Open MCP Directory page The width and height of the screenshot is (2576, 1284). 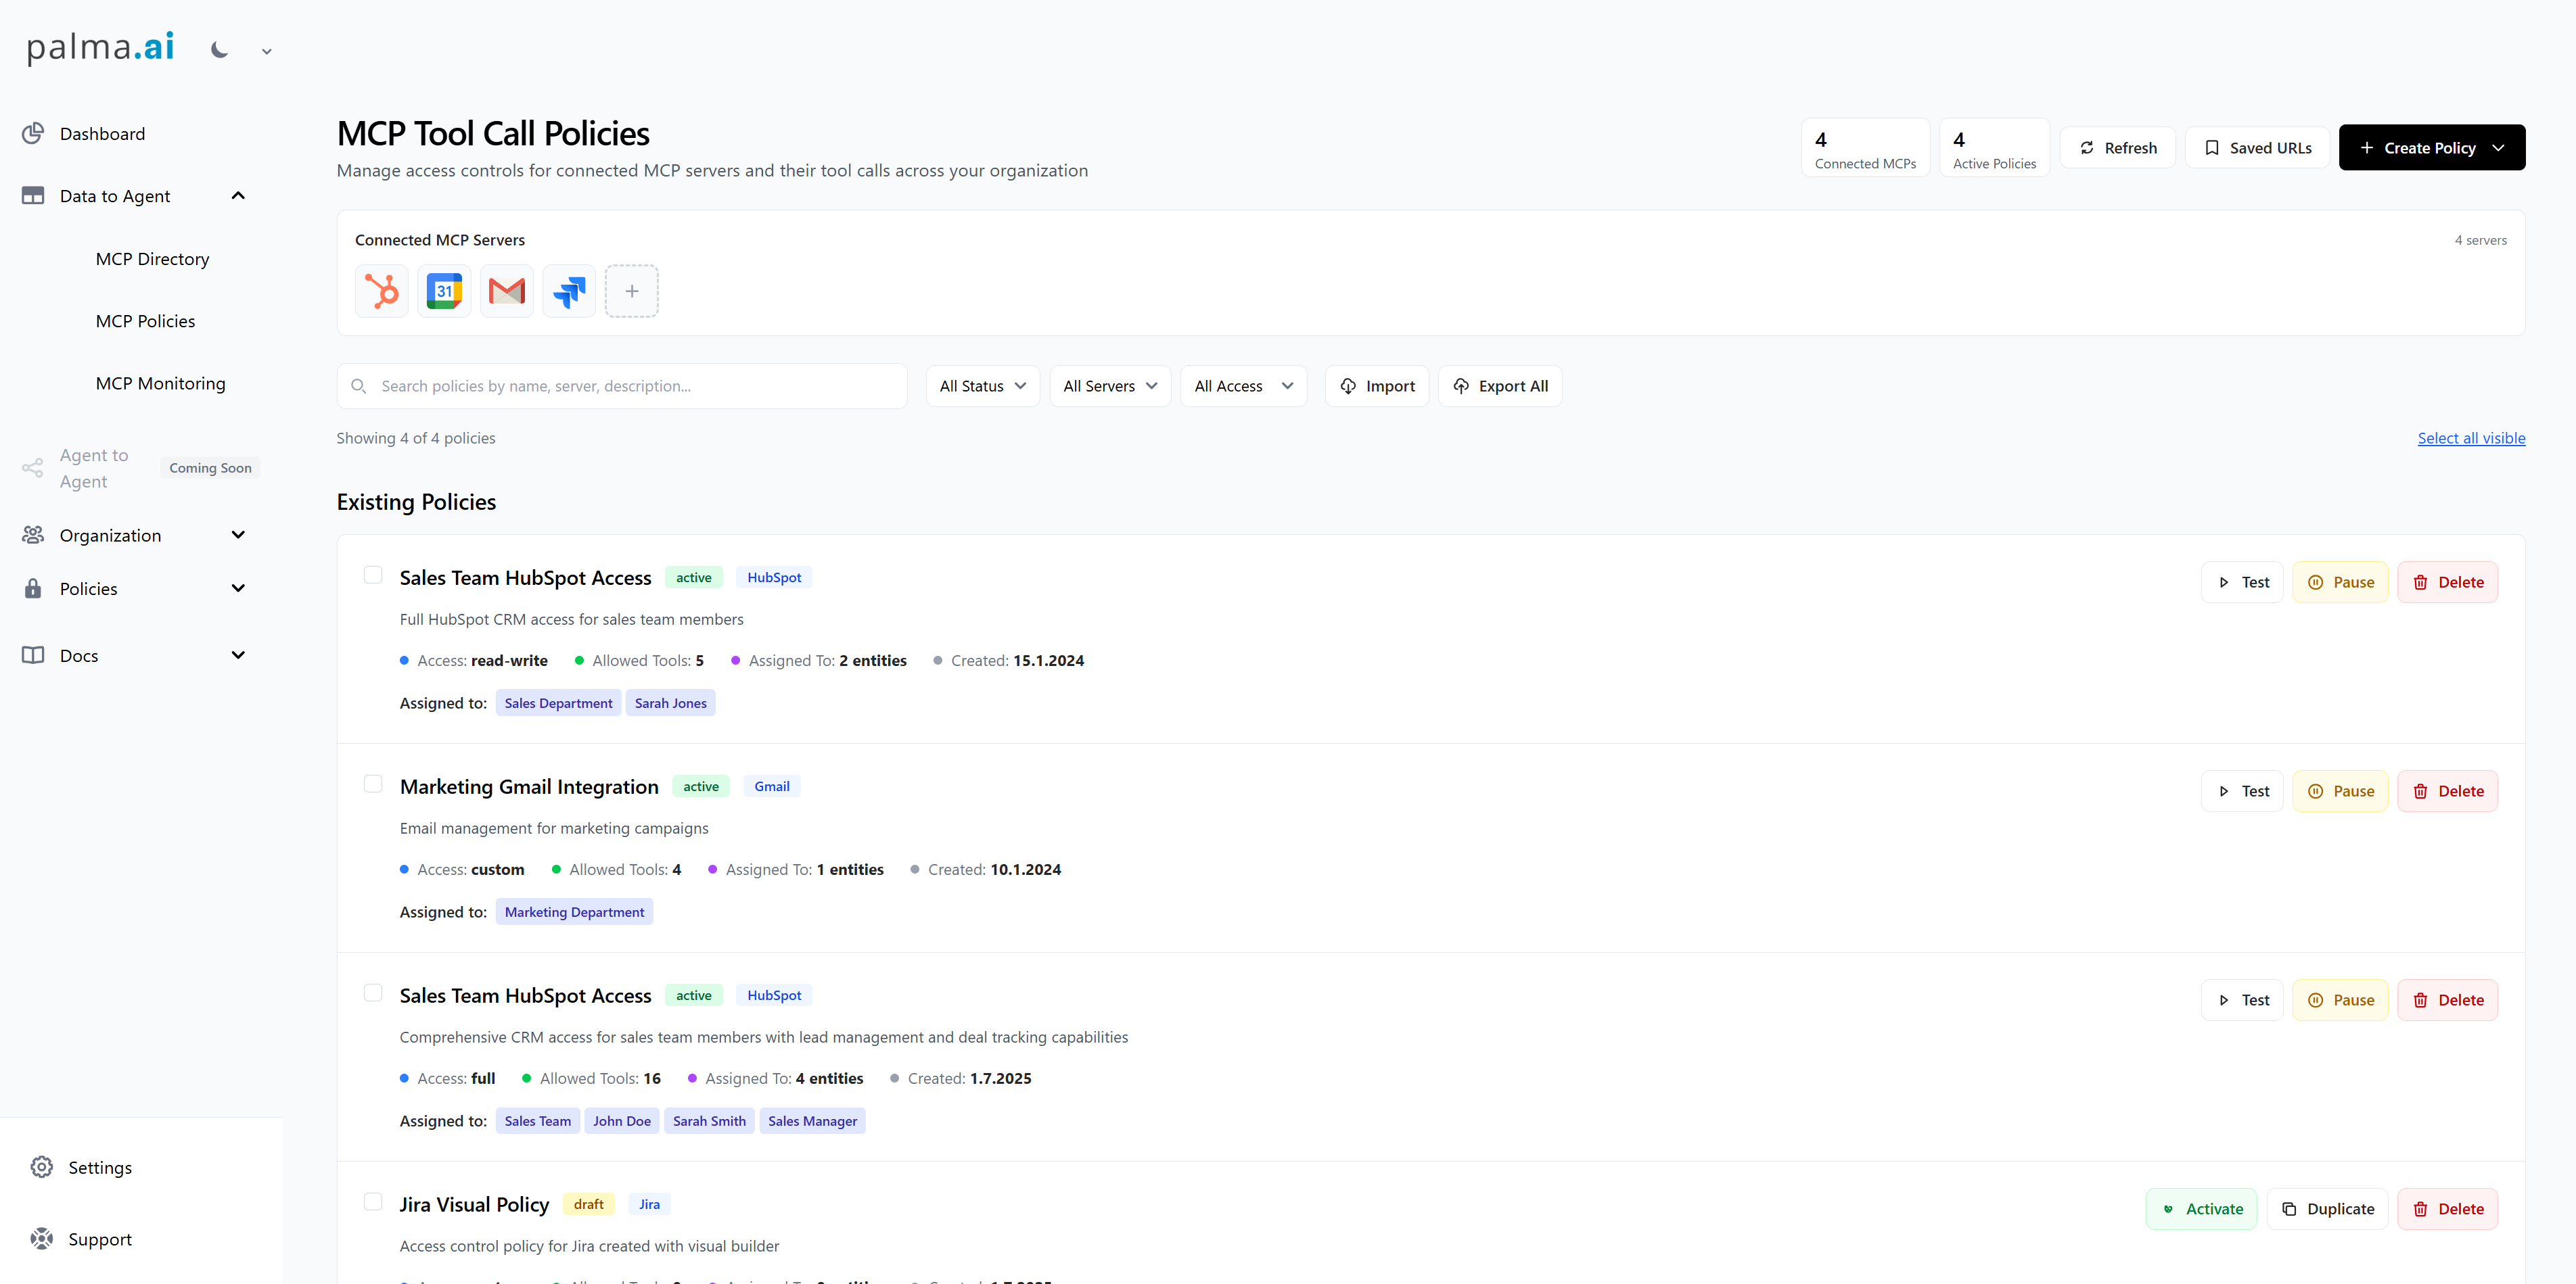click(x=152, y=259)
